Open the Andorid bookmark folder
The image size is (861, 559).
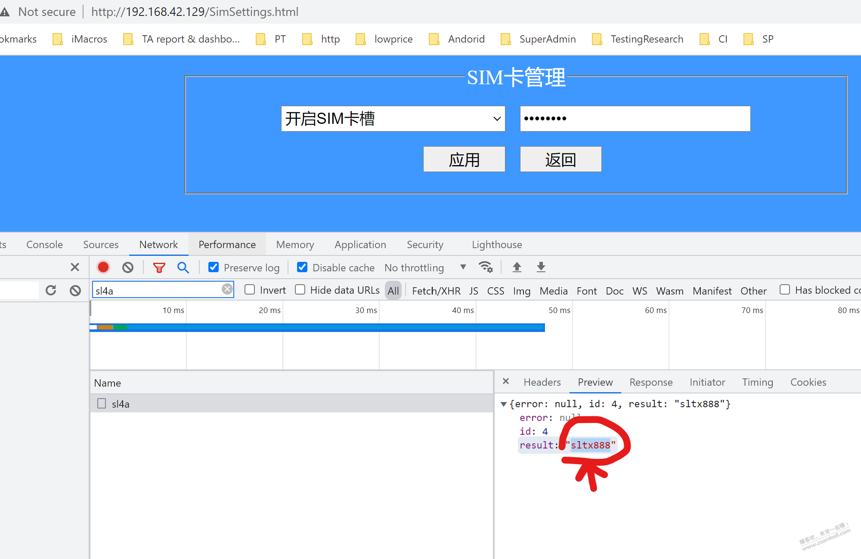457,39
